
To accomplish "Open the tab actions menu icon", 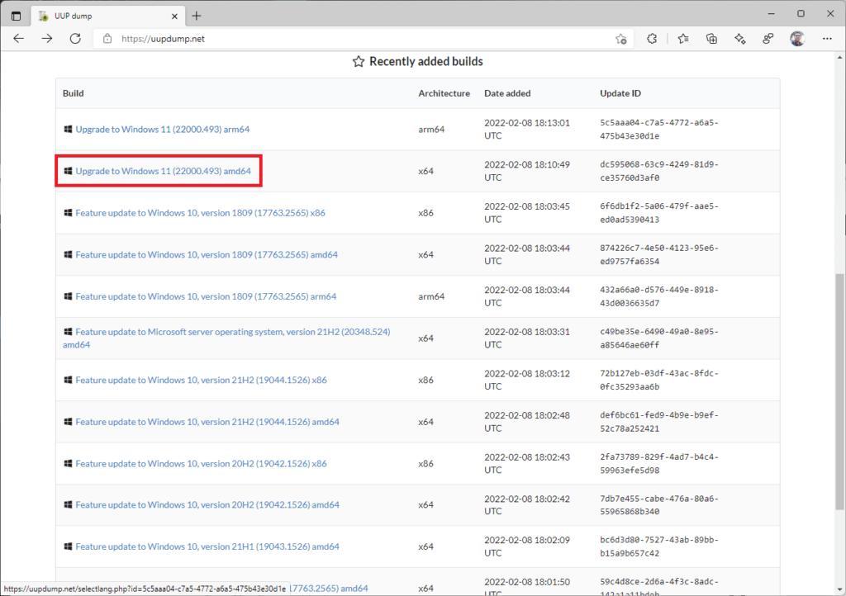I will click(x=16, y=15).
